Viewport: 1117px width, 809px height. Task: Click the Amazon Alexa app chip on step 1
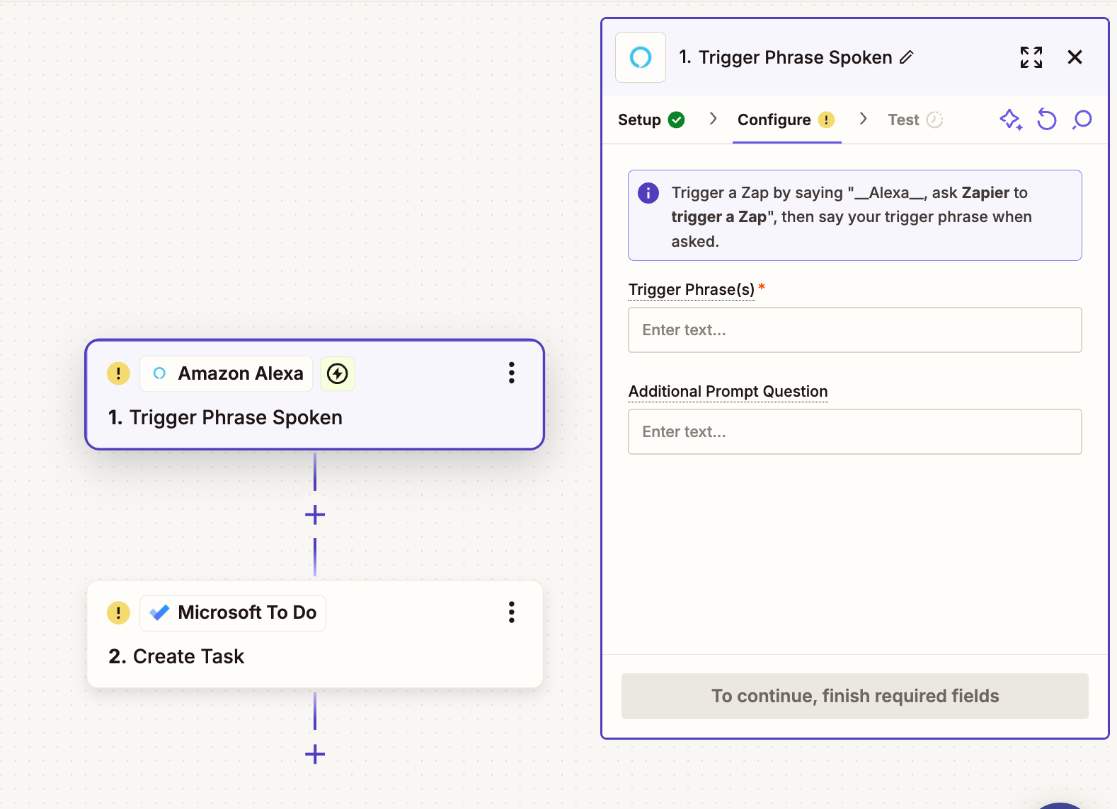pyautogui.click(x=227, y=373)
